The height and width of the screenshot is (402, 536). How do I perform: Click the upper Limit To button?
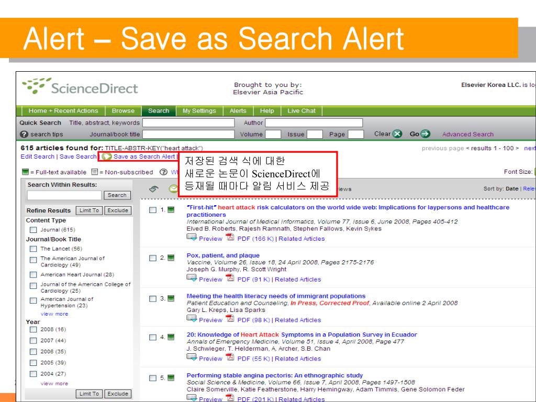point(89,210)
